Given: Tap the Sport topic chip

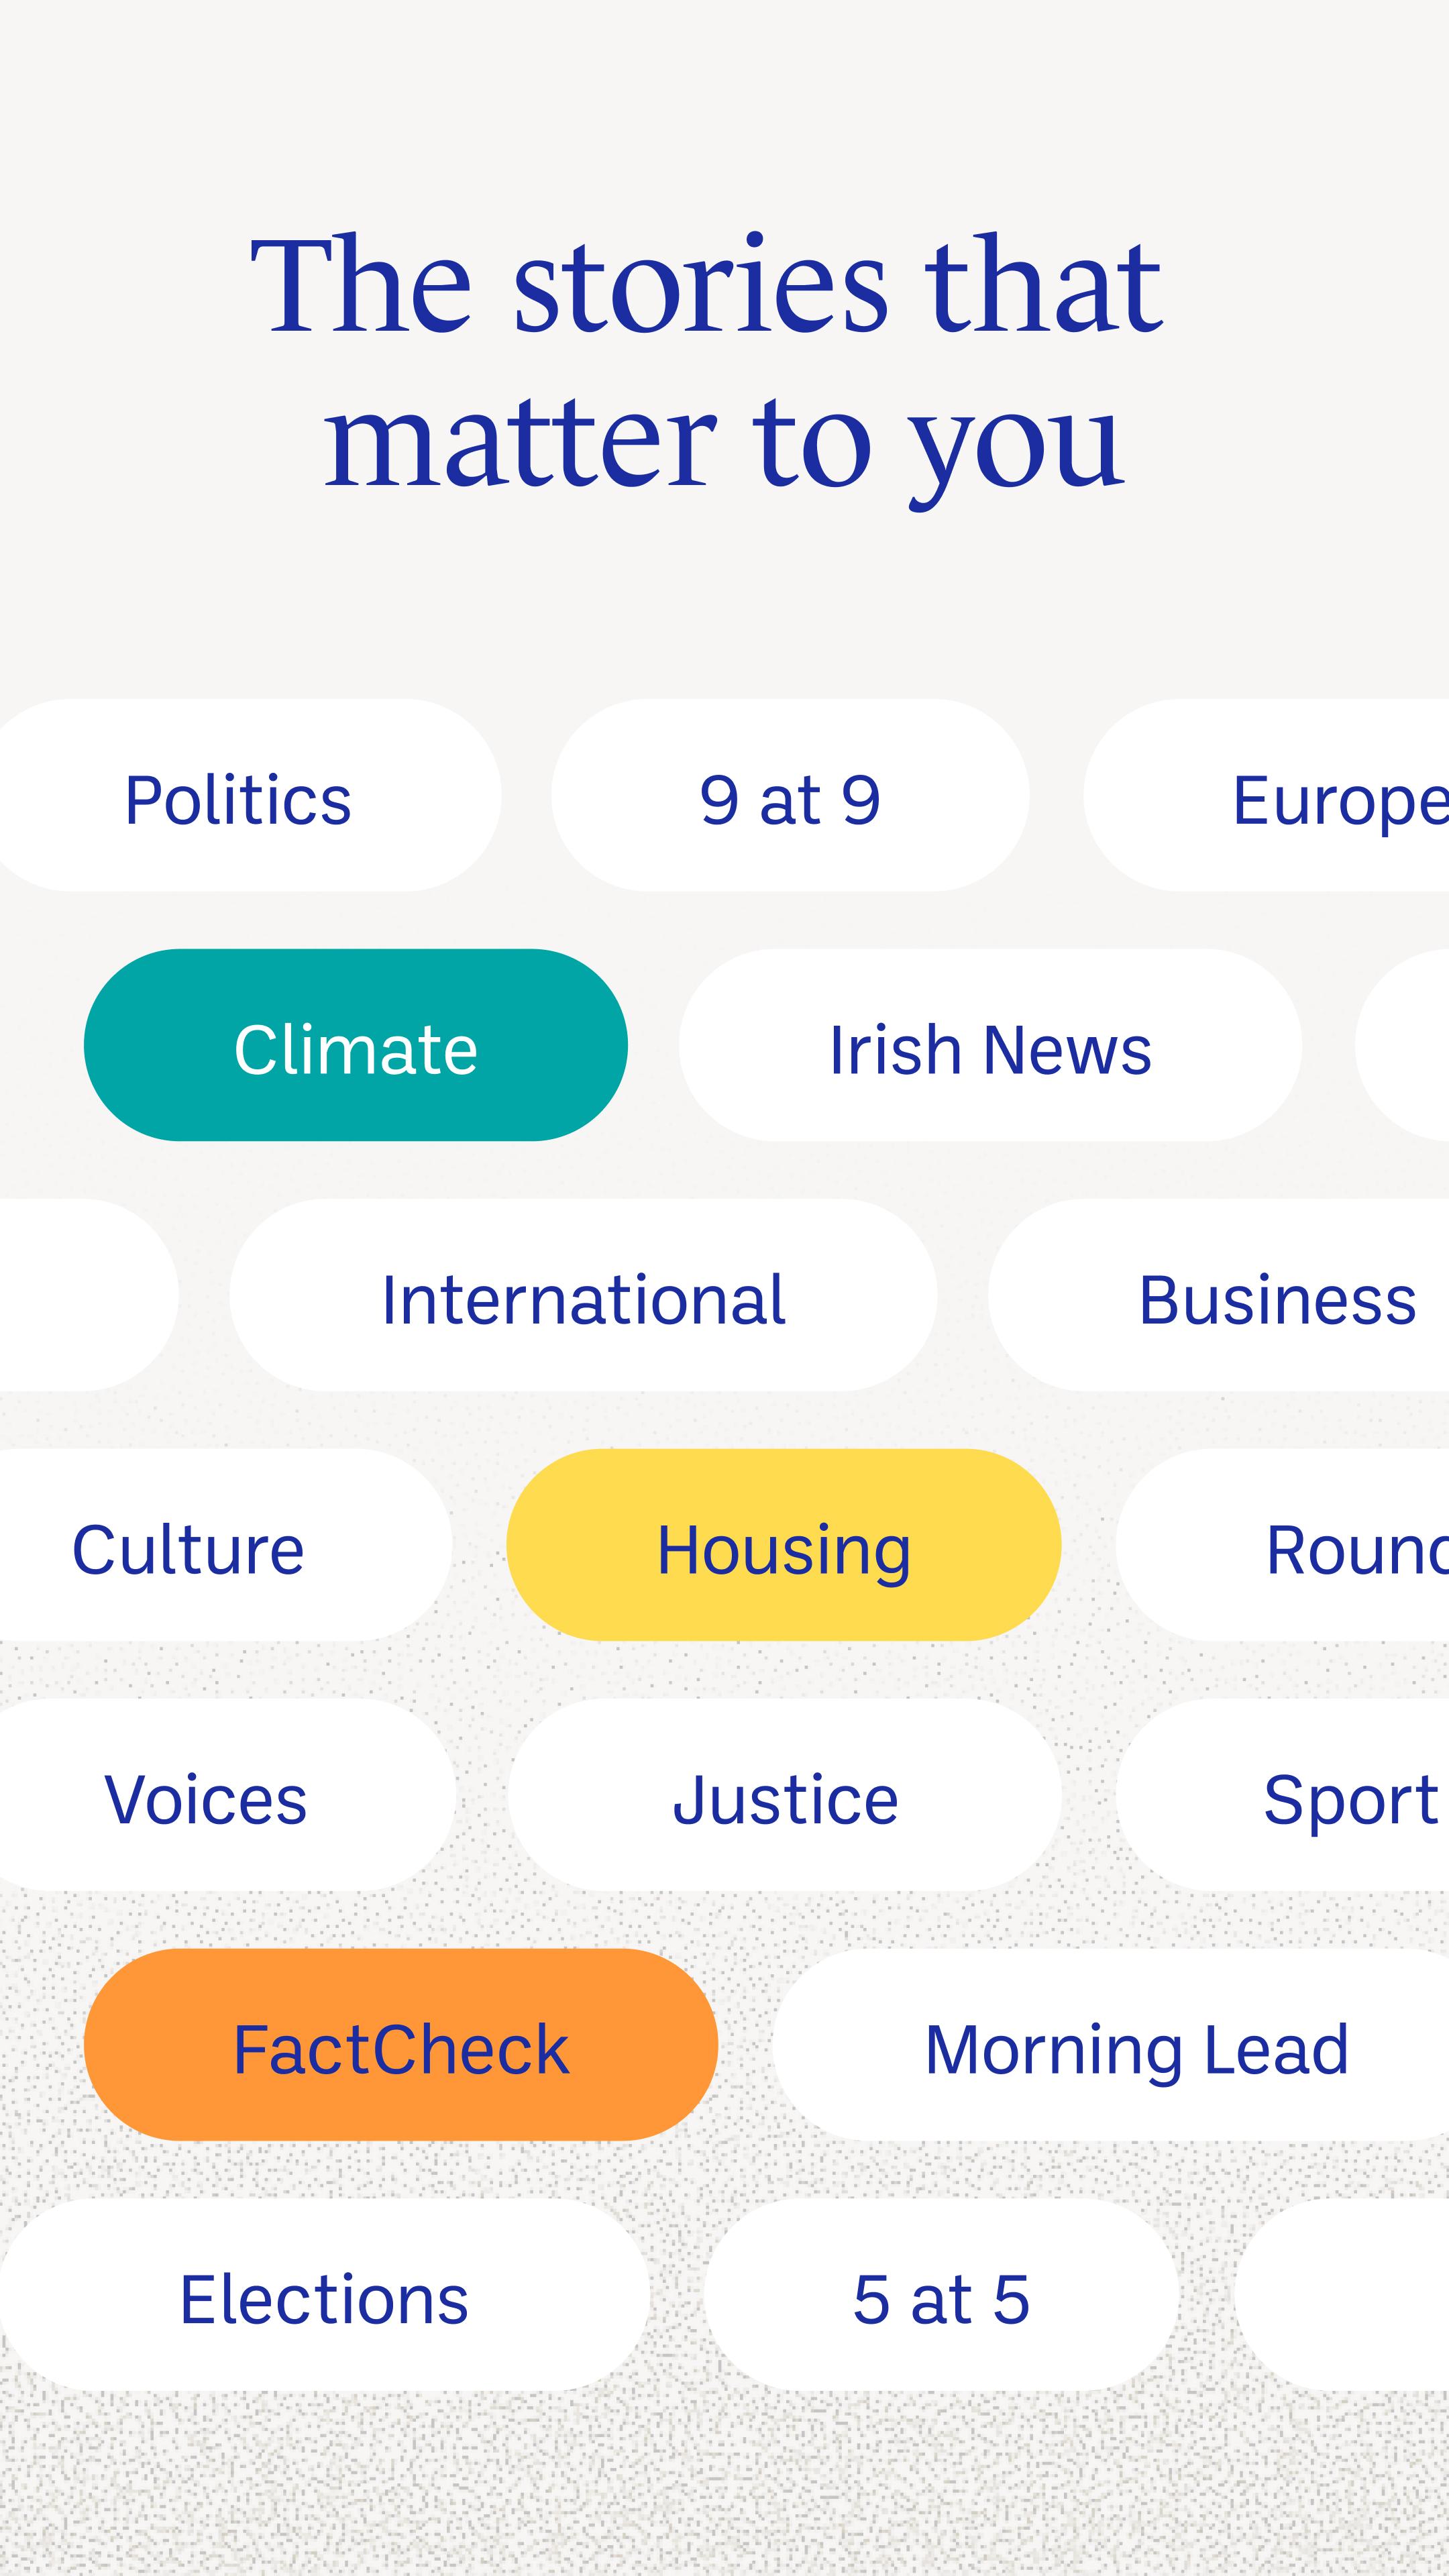Looking at the screenshot, I should pyautogui.click(x=1283, y=1795).
